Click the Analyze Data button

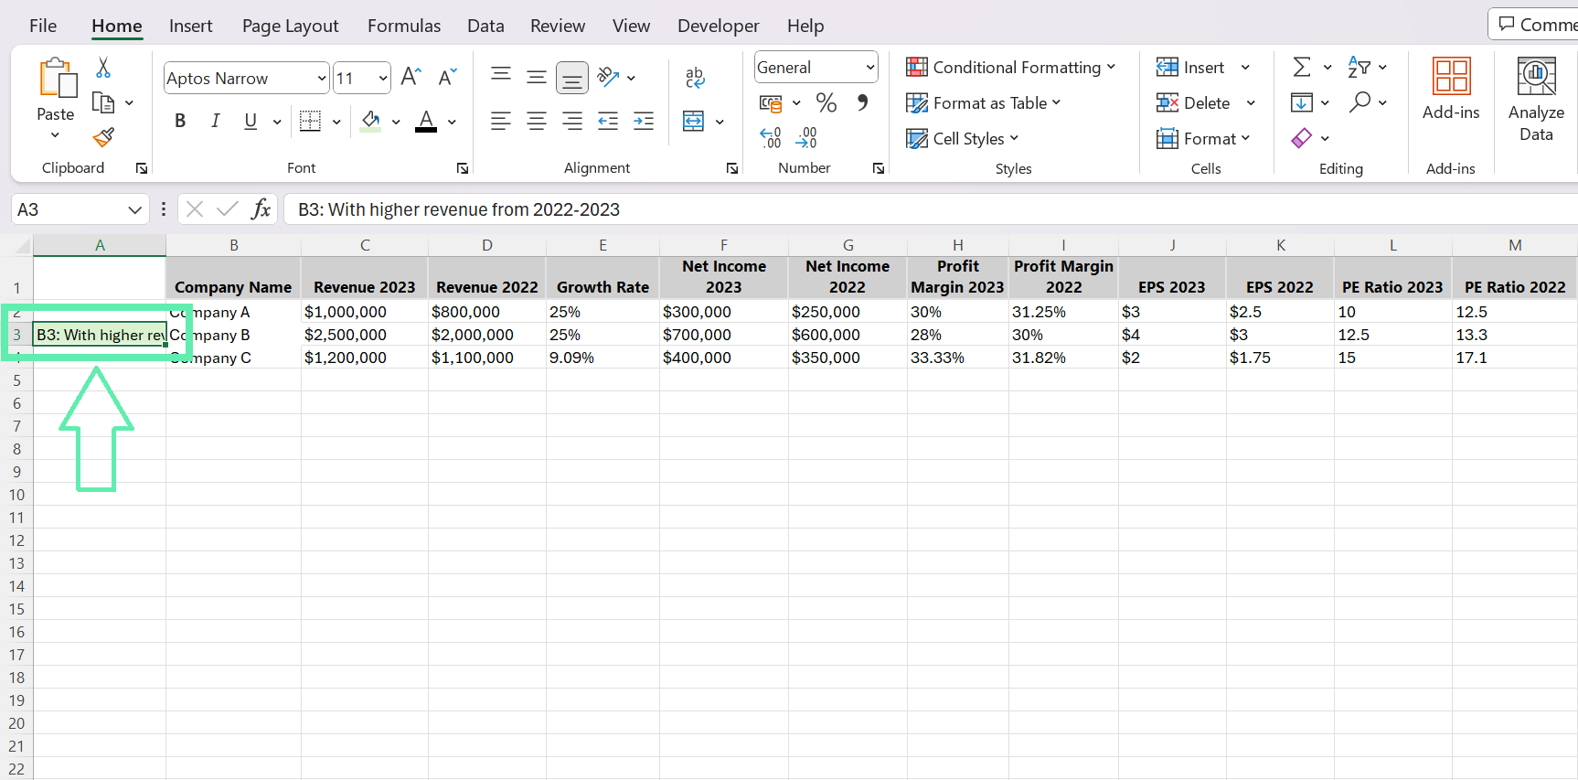(1536, 99)
